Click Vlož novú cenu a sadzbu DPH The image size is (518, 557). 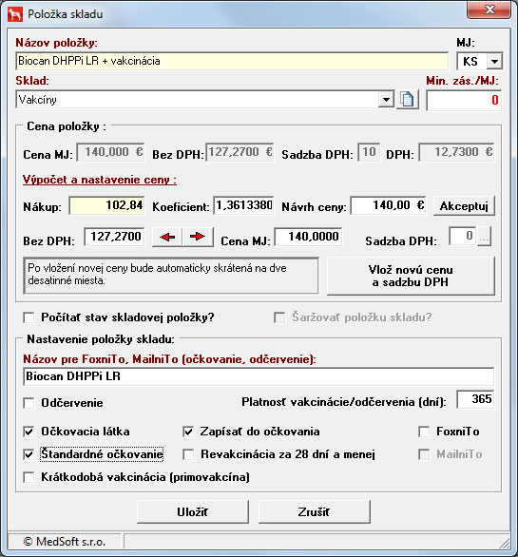[411, 276]
